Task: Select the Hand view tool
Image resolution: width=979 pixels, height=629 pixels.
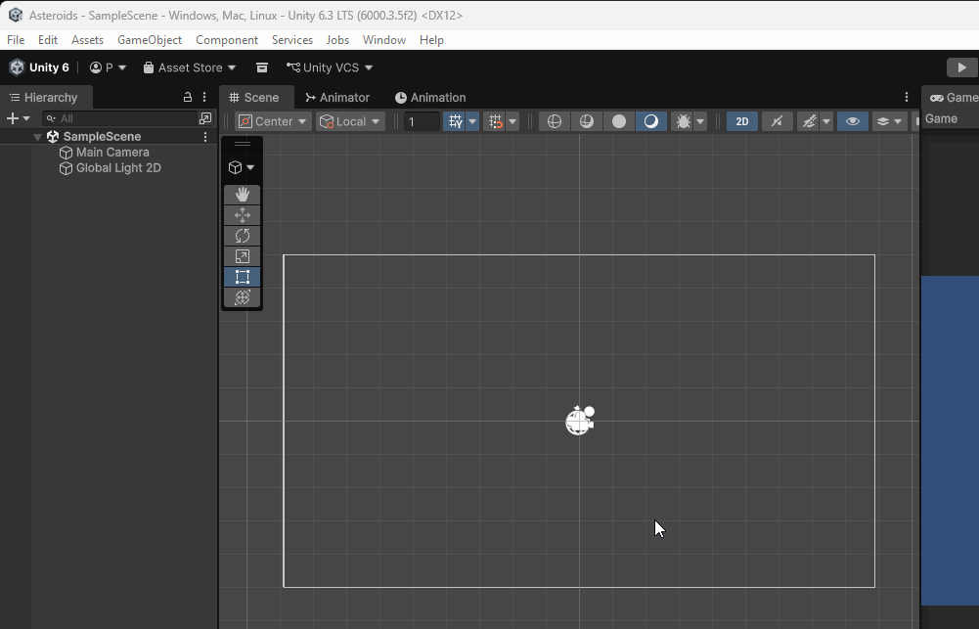Action: (x=243, y=195)
